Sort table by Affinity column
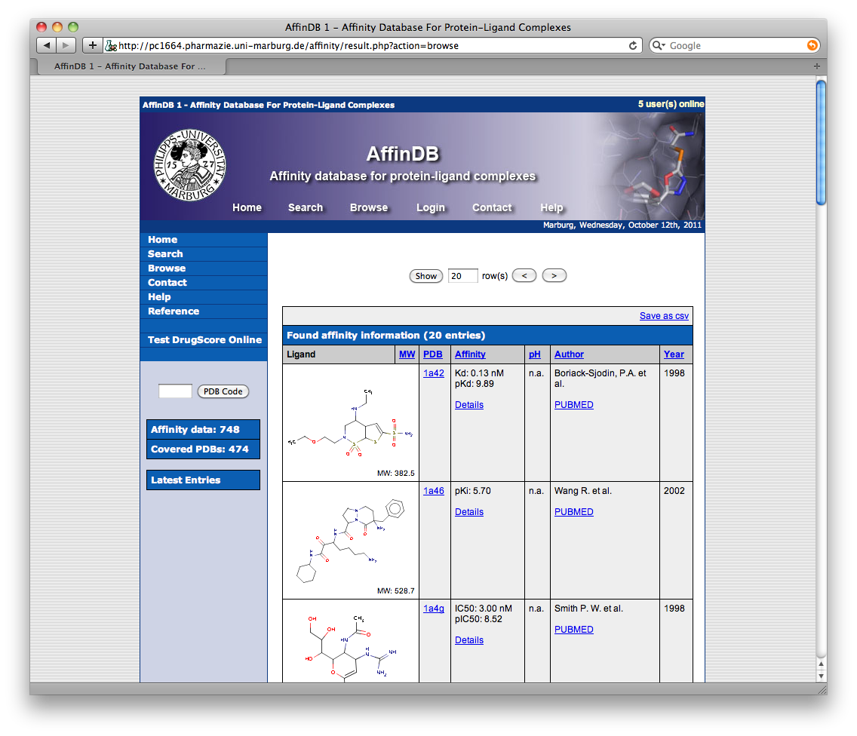 [x=470, y=354]
